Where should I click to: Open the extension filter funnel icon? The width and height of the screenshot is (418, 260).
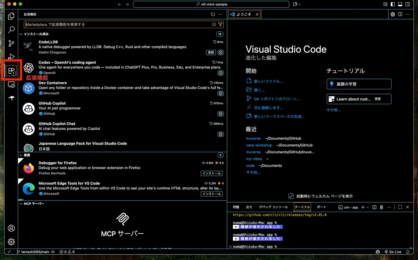220,24
